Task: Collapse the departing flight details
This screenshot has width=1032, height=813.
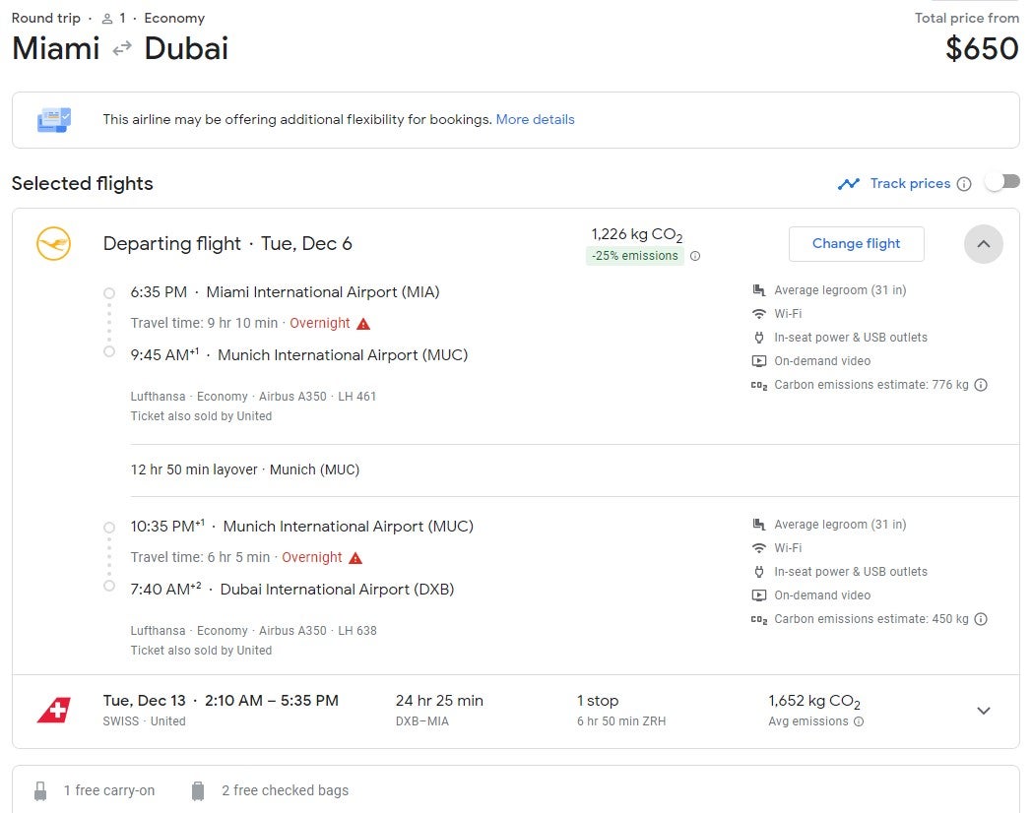Action: pos(984,244)
